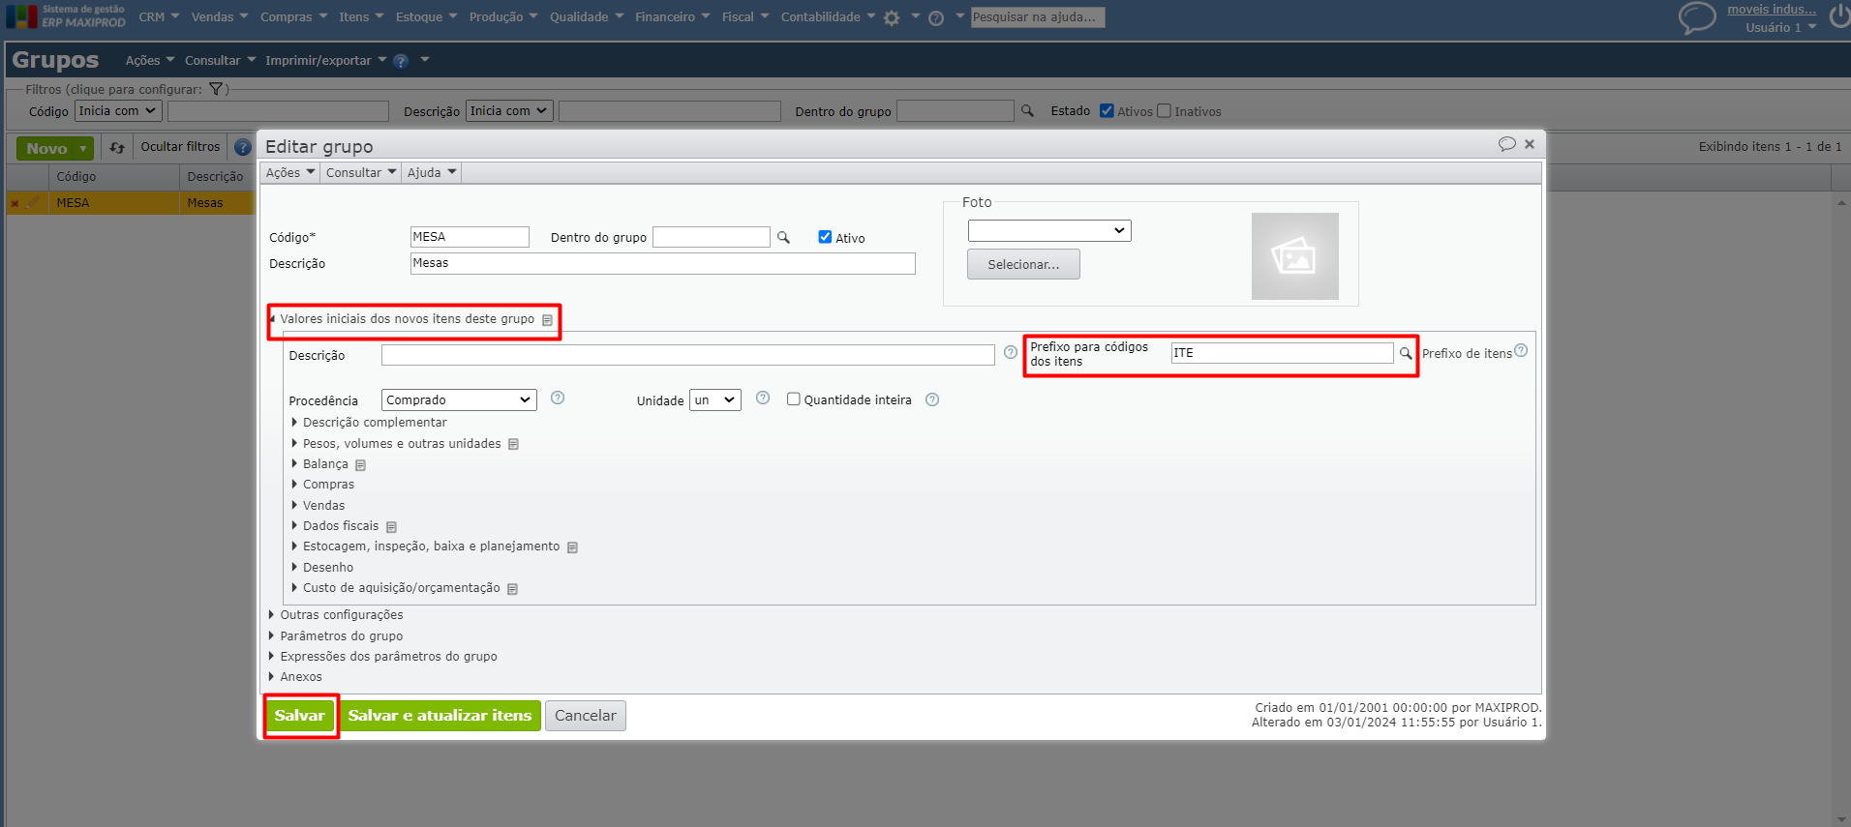Viewport: 1851px width, 827px height.
Task: Click the Selecionar... photo button
Action: point(1023,265)
